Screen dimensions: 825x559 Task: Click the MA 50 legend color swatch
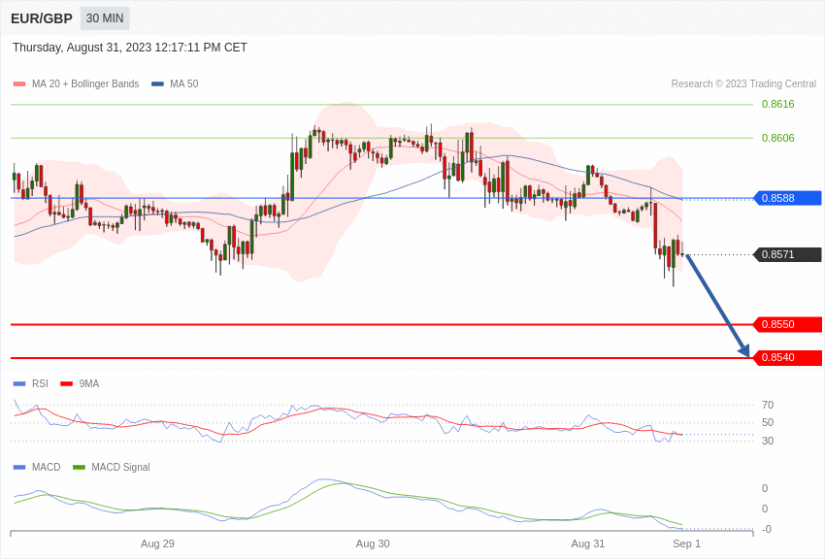click(157, 84)
